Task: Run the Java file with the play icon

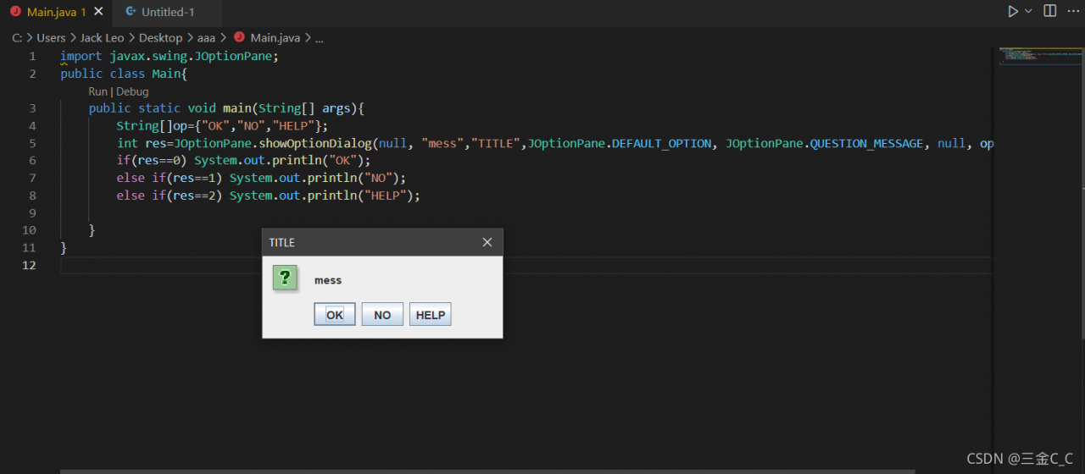Action: 1012,12
